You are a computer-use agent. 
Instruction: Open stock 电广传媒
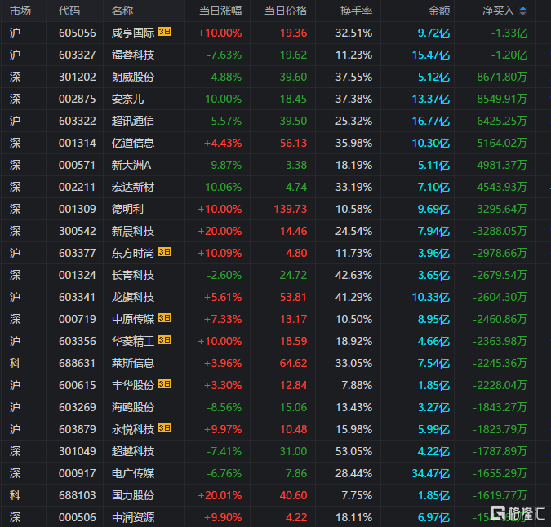coord(133,473)
